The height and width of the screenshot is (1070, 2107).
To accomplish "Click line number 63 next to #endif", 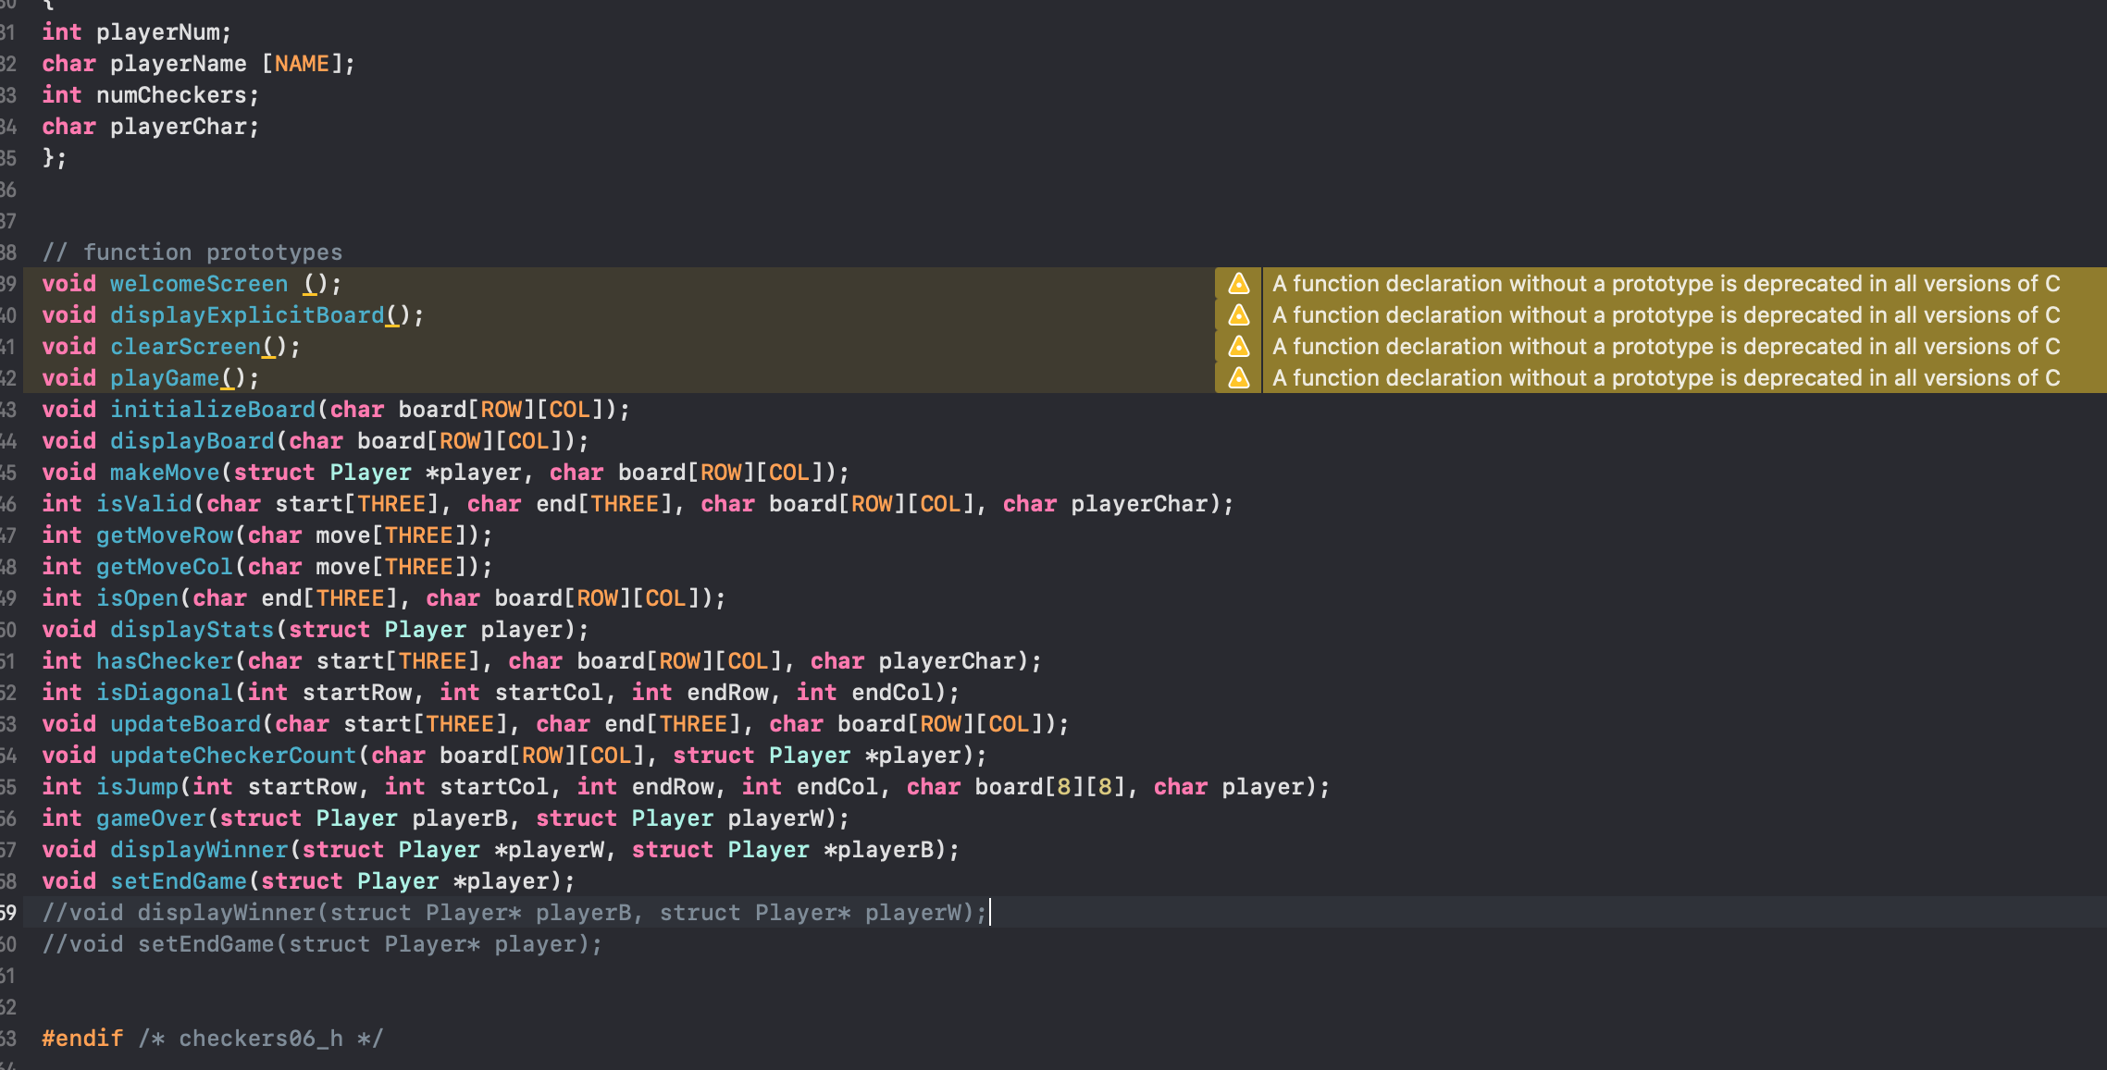I will [x=11, y=1038].
